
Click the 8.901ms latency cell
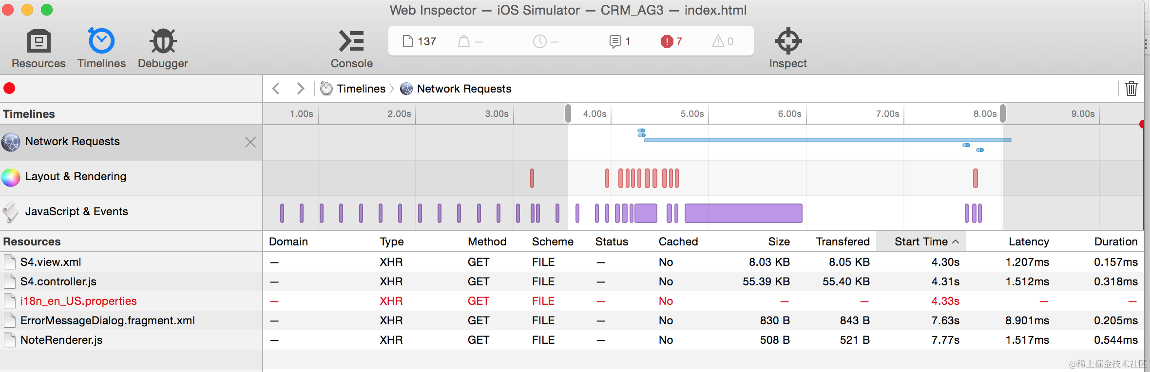click(x=1027, y=320)
